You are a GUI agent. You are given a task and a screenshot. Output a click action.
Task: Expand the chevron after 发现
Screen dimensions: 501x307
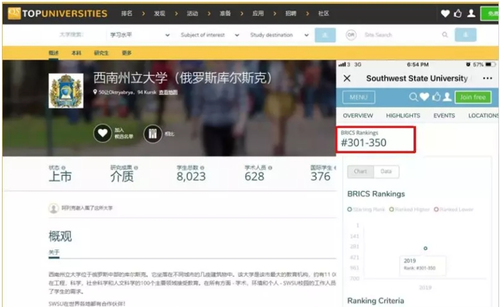click(176, 13)
